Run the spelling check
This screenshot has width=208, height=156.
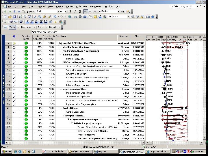29,17
